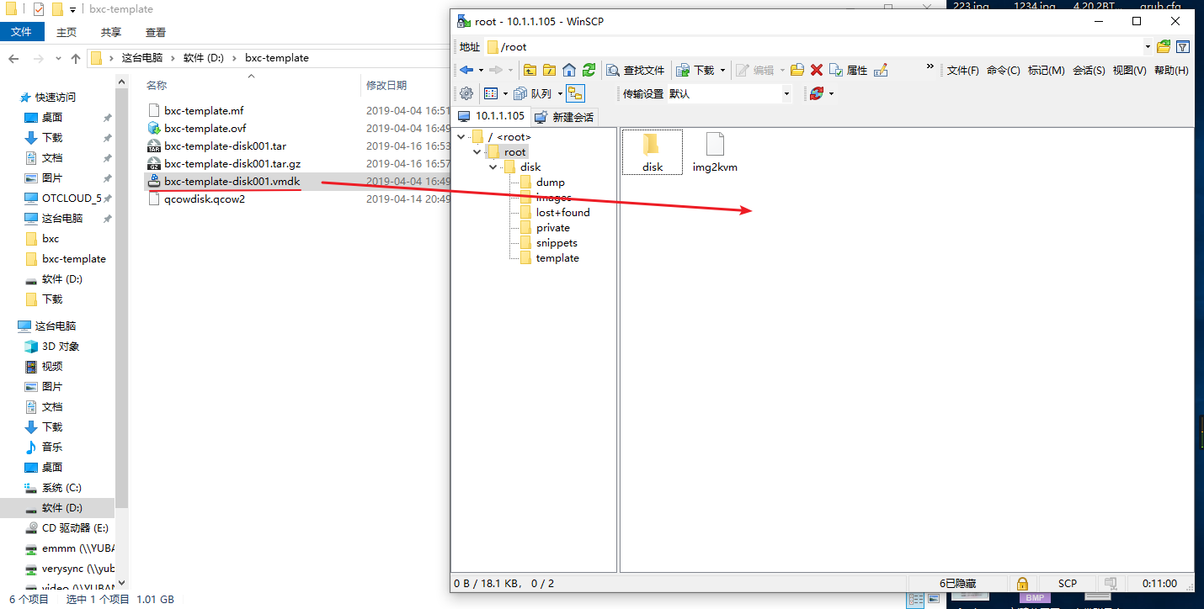Collapse the root folder tree node

click(477, 151)
